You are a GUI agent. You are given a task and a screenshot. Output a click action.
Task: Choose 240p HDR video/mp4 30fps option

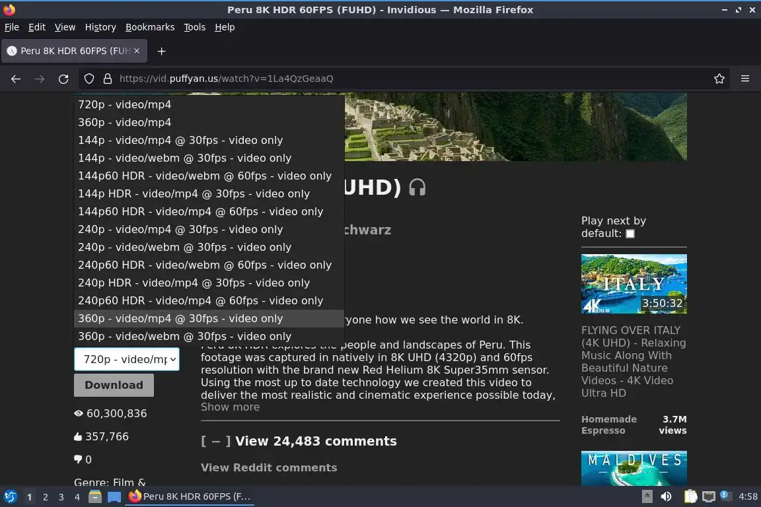tap(209, 283)
